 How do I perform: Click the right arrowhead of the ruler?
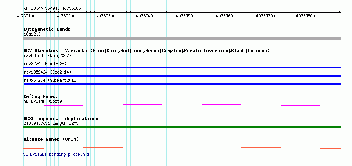point(339,12)
